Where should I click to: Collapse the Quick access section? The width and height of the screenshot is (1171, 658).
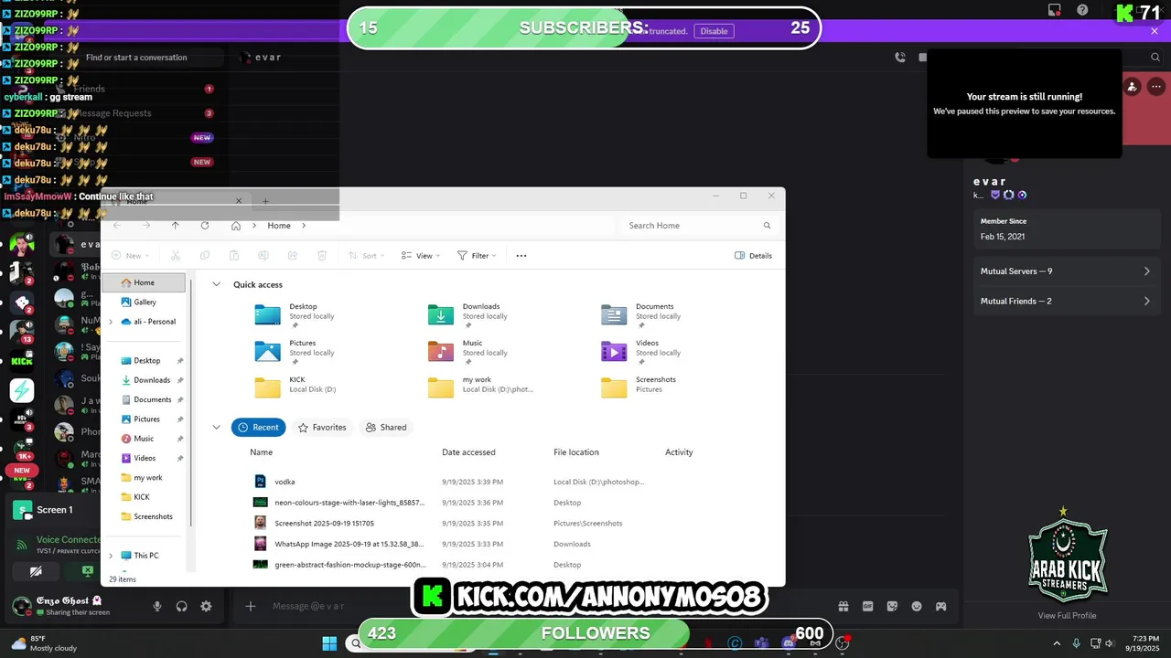[x=217, y=284]
